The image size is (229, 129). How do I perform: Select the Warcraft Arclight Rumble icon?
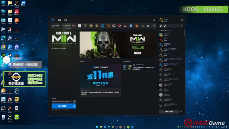click(108, 26)
